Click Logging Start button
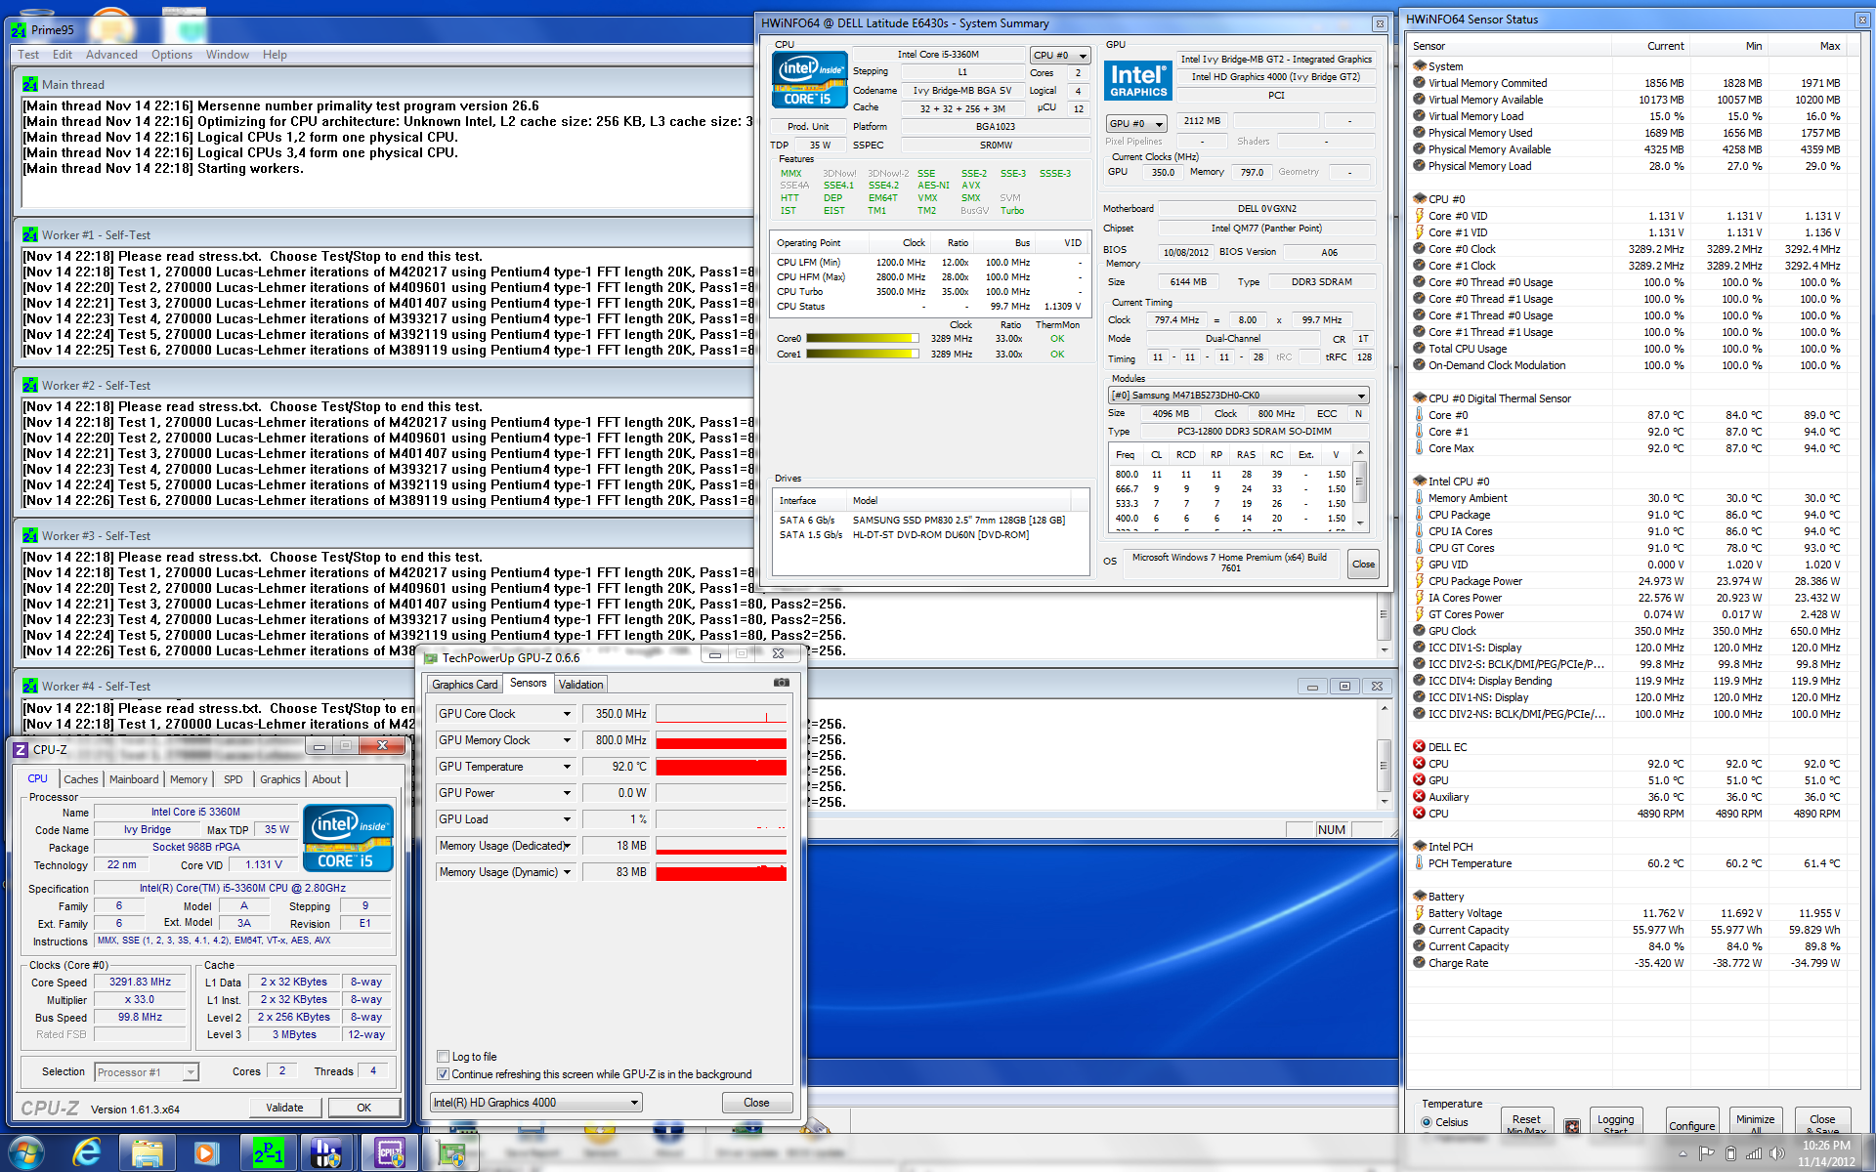This screenshot has width=1876, height=1172. coord(1615,1123)
